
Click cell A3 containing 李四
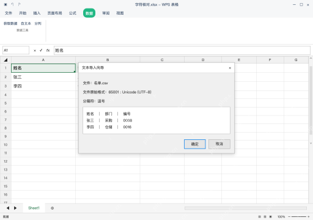[x=43, y=86]
